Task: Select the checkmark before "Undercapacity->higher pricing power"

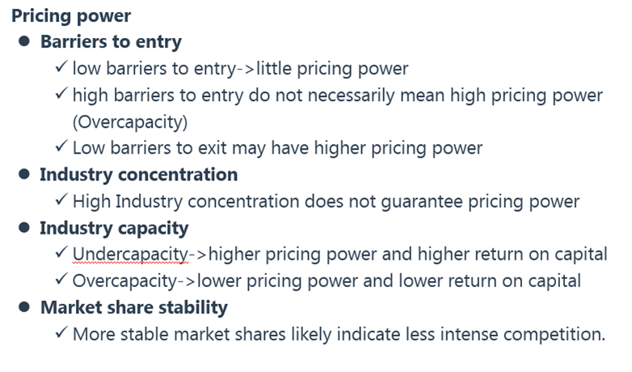Action: point(61,255)
